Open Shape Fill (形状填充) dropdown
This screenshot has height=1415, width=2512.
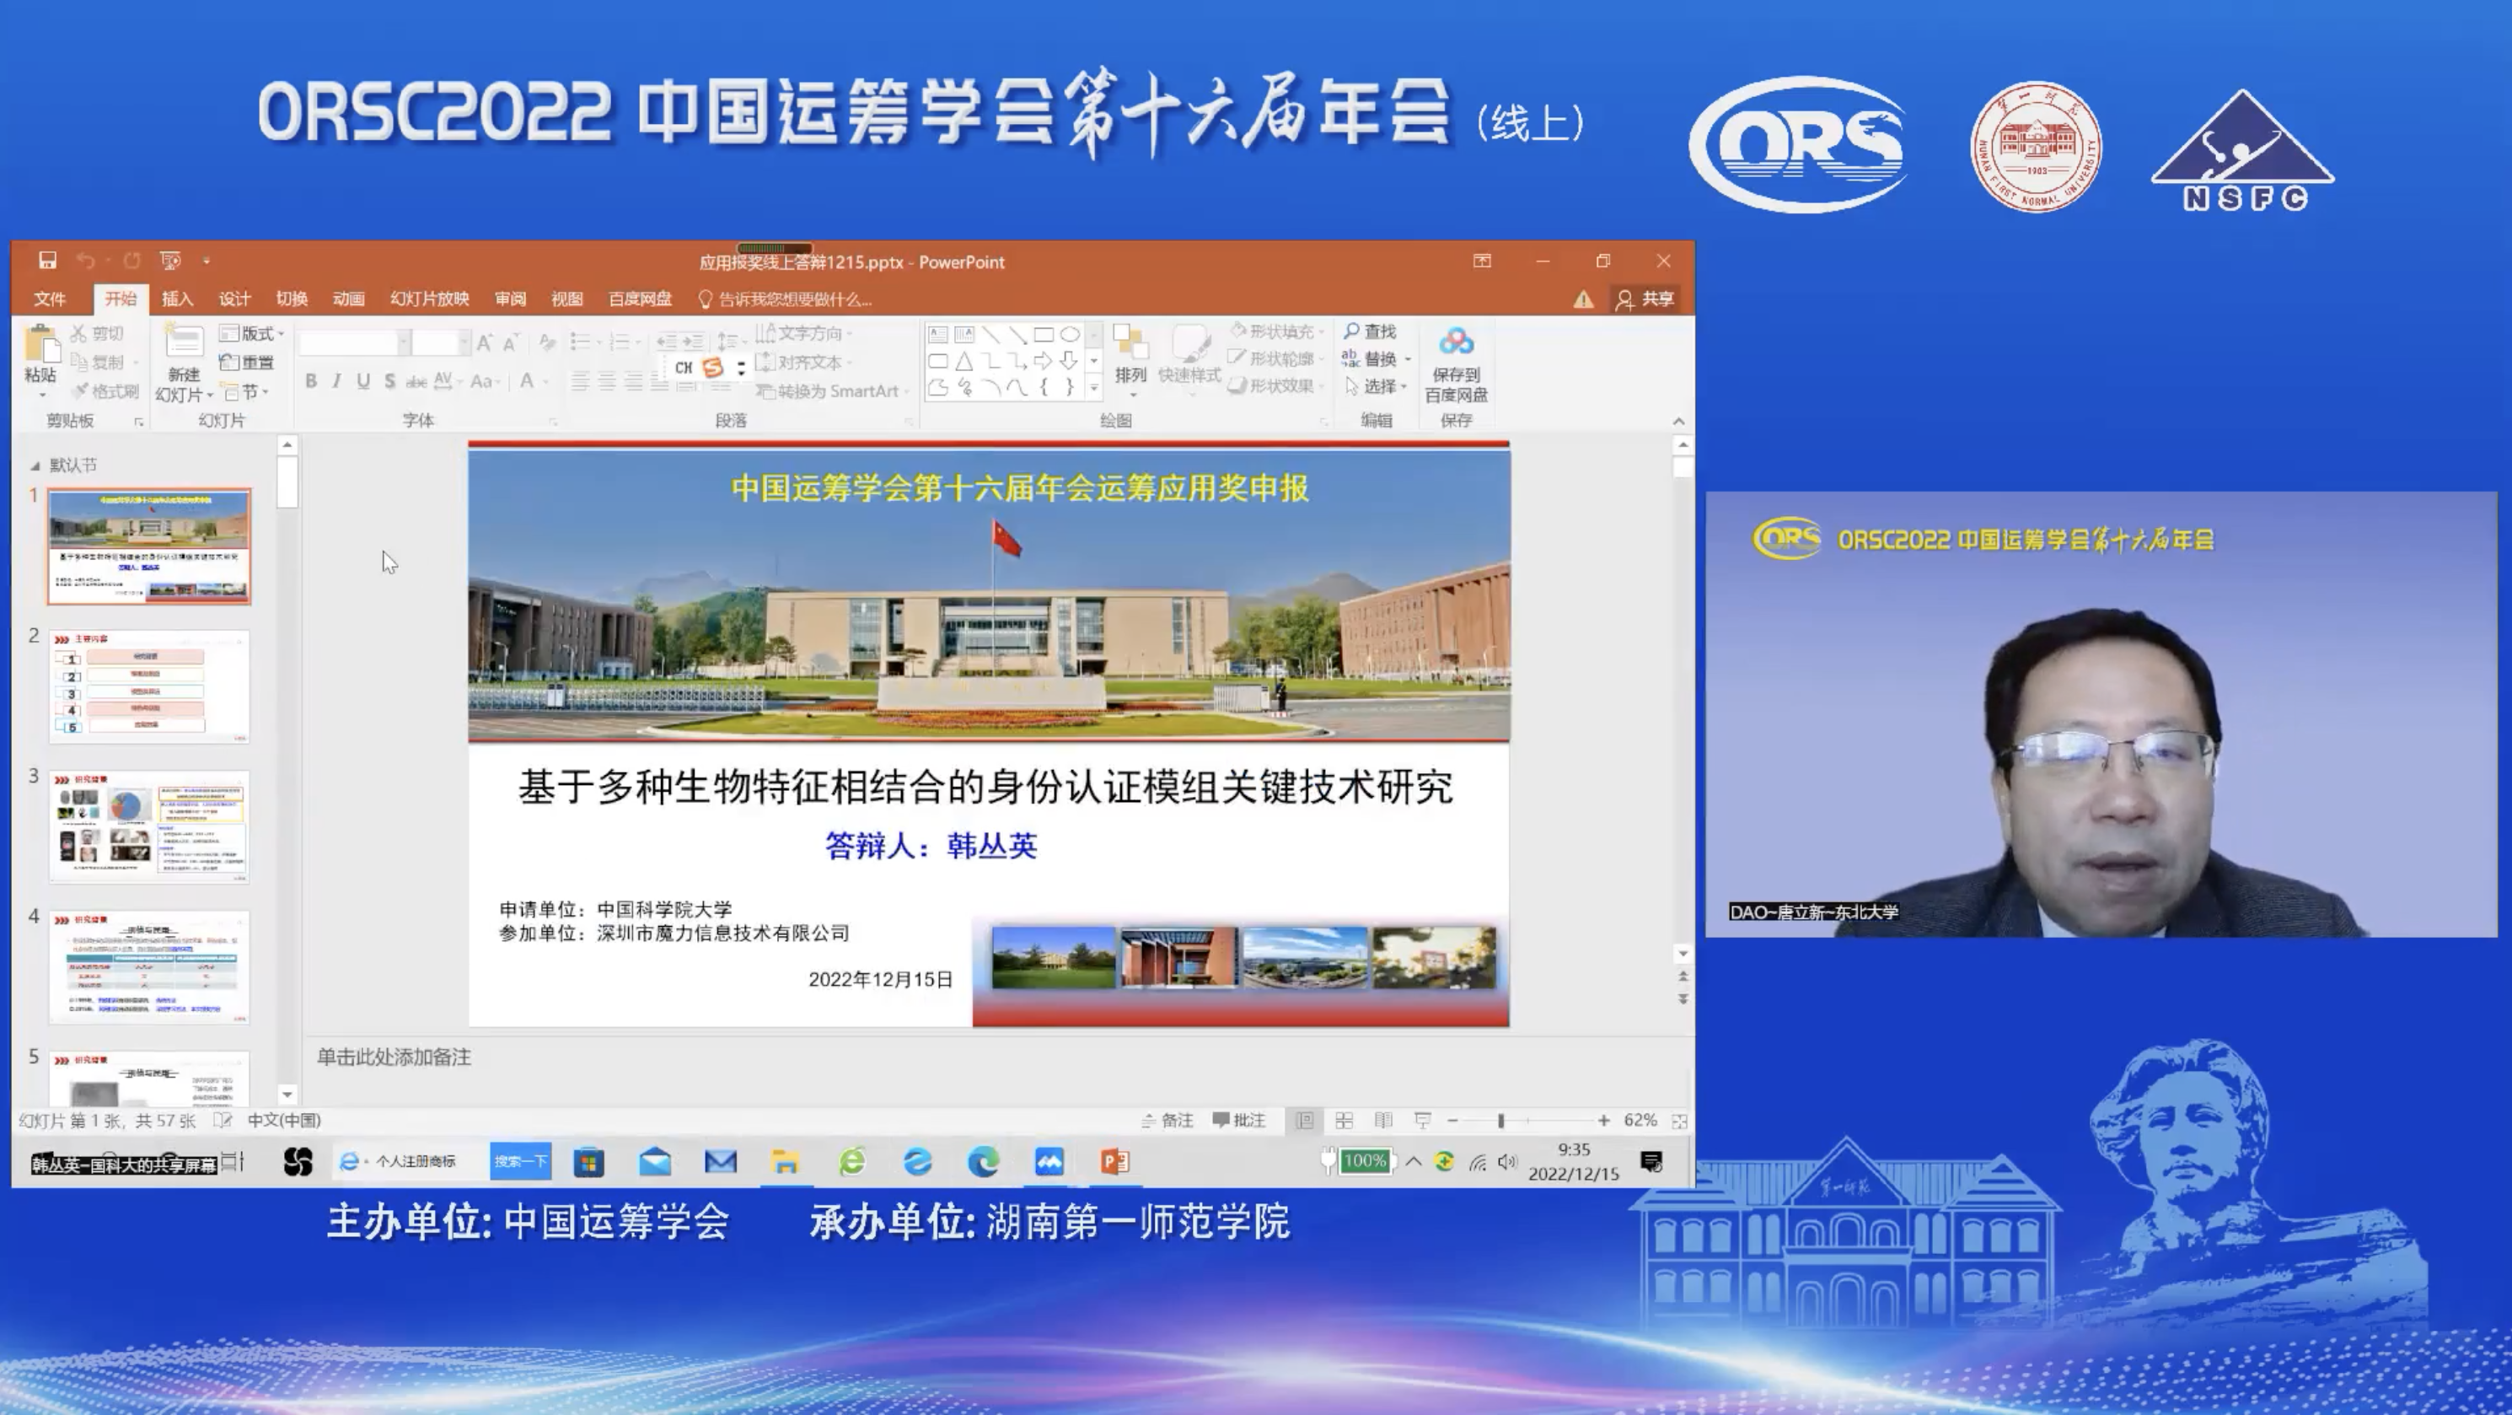coord(1276,331)
